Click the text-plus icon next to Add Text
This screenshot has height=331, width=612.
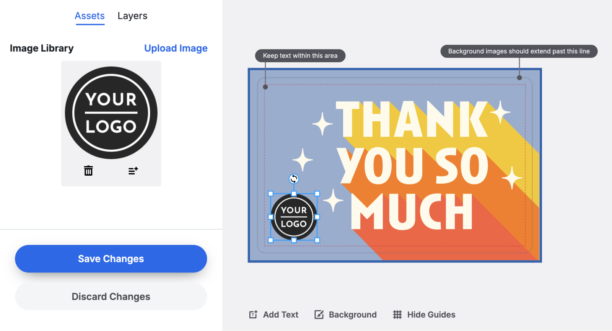point(253,314)
